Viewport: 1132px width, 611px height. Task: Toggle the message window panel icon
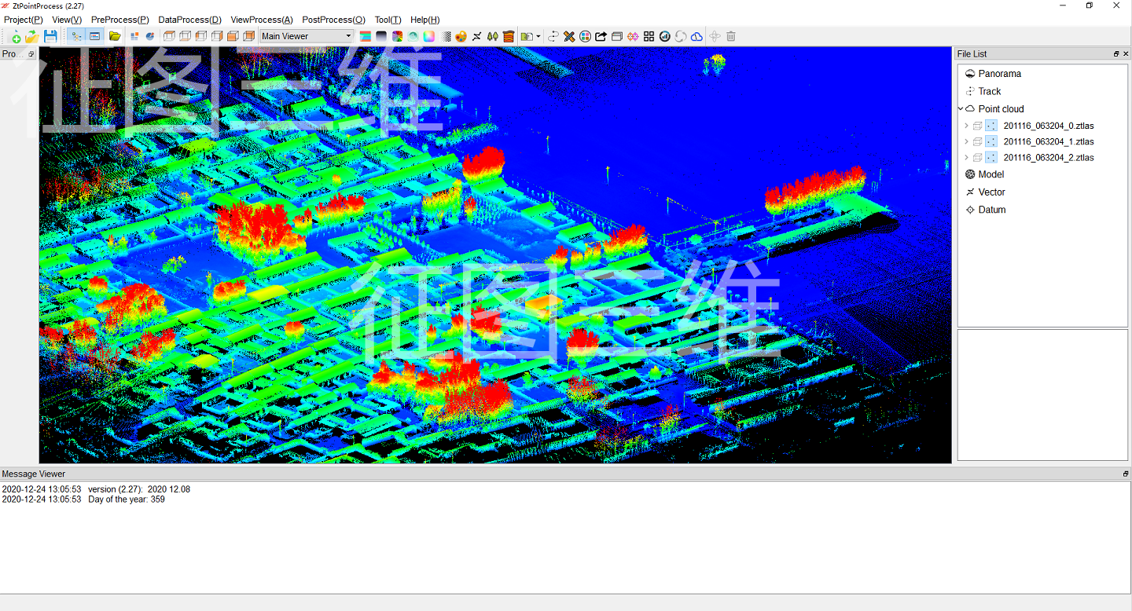pyautogui.click(x=95, y=36)
